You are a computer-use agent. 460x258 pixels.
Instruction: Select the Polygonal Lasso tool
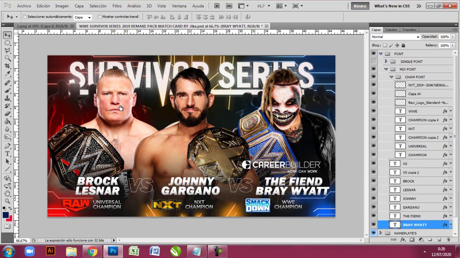8,50
